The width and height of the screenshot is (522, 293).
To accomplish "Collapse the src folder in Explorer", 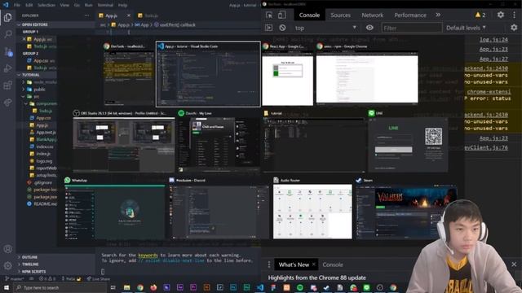I will tap(36, 97).
